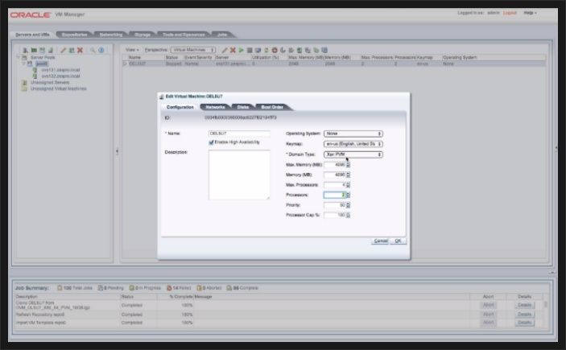The image size is (566, 350).
Task: Select the Unassigned Virtual Machines tree item
Action: click(59, 89)
